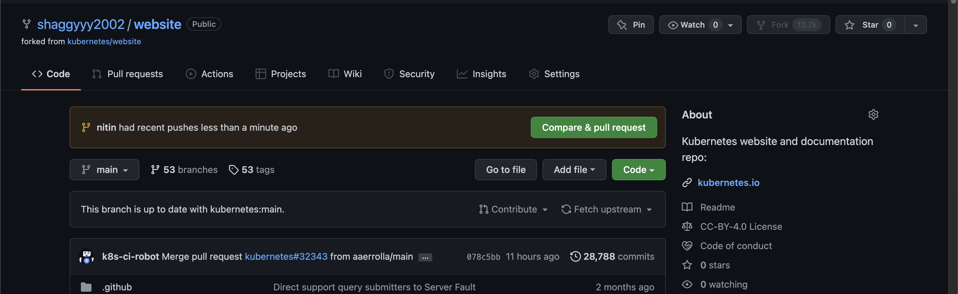
Task: Open the website repository link
Action: pos(157,24)
